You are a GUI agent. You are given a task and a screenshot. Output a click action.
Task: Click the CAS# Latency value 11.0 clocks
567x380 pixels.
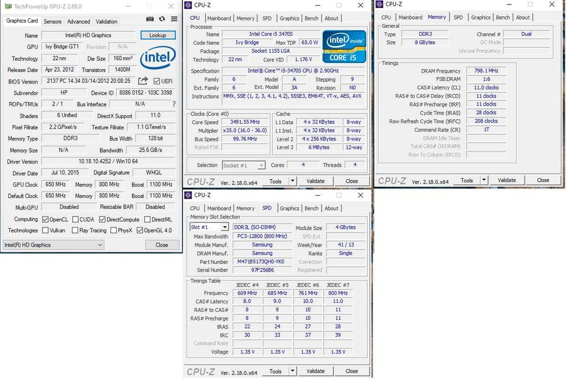486,87
